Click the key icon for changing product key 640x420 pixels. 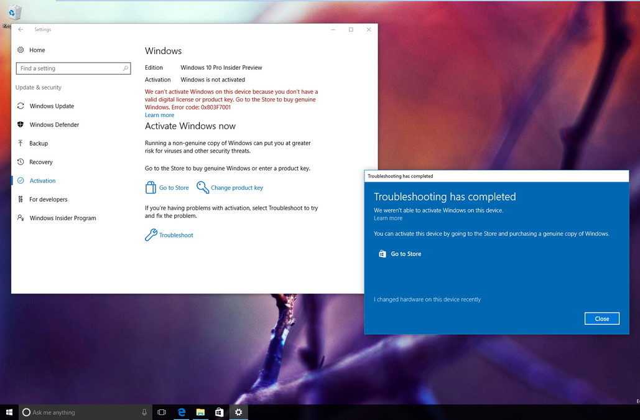coord(203,187)
